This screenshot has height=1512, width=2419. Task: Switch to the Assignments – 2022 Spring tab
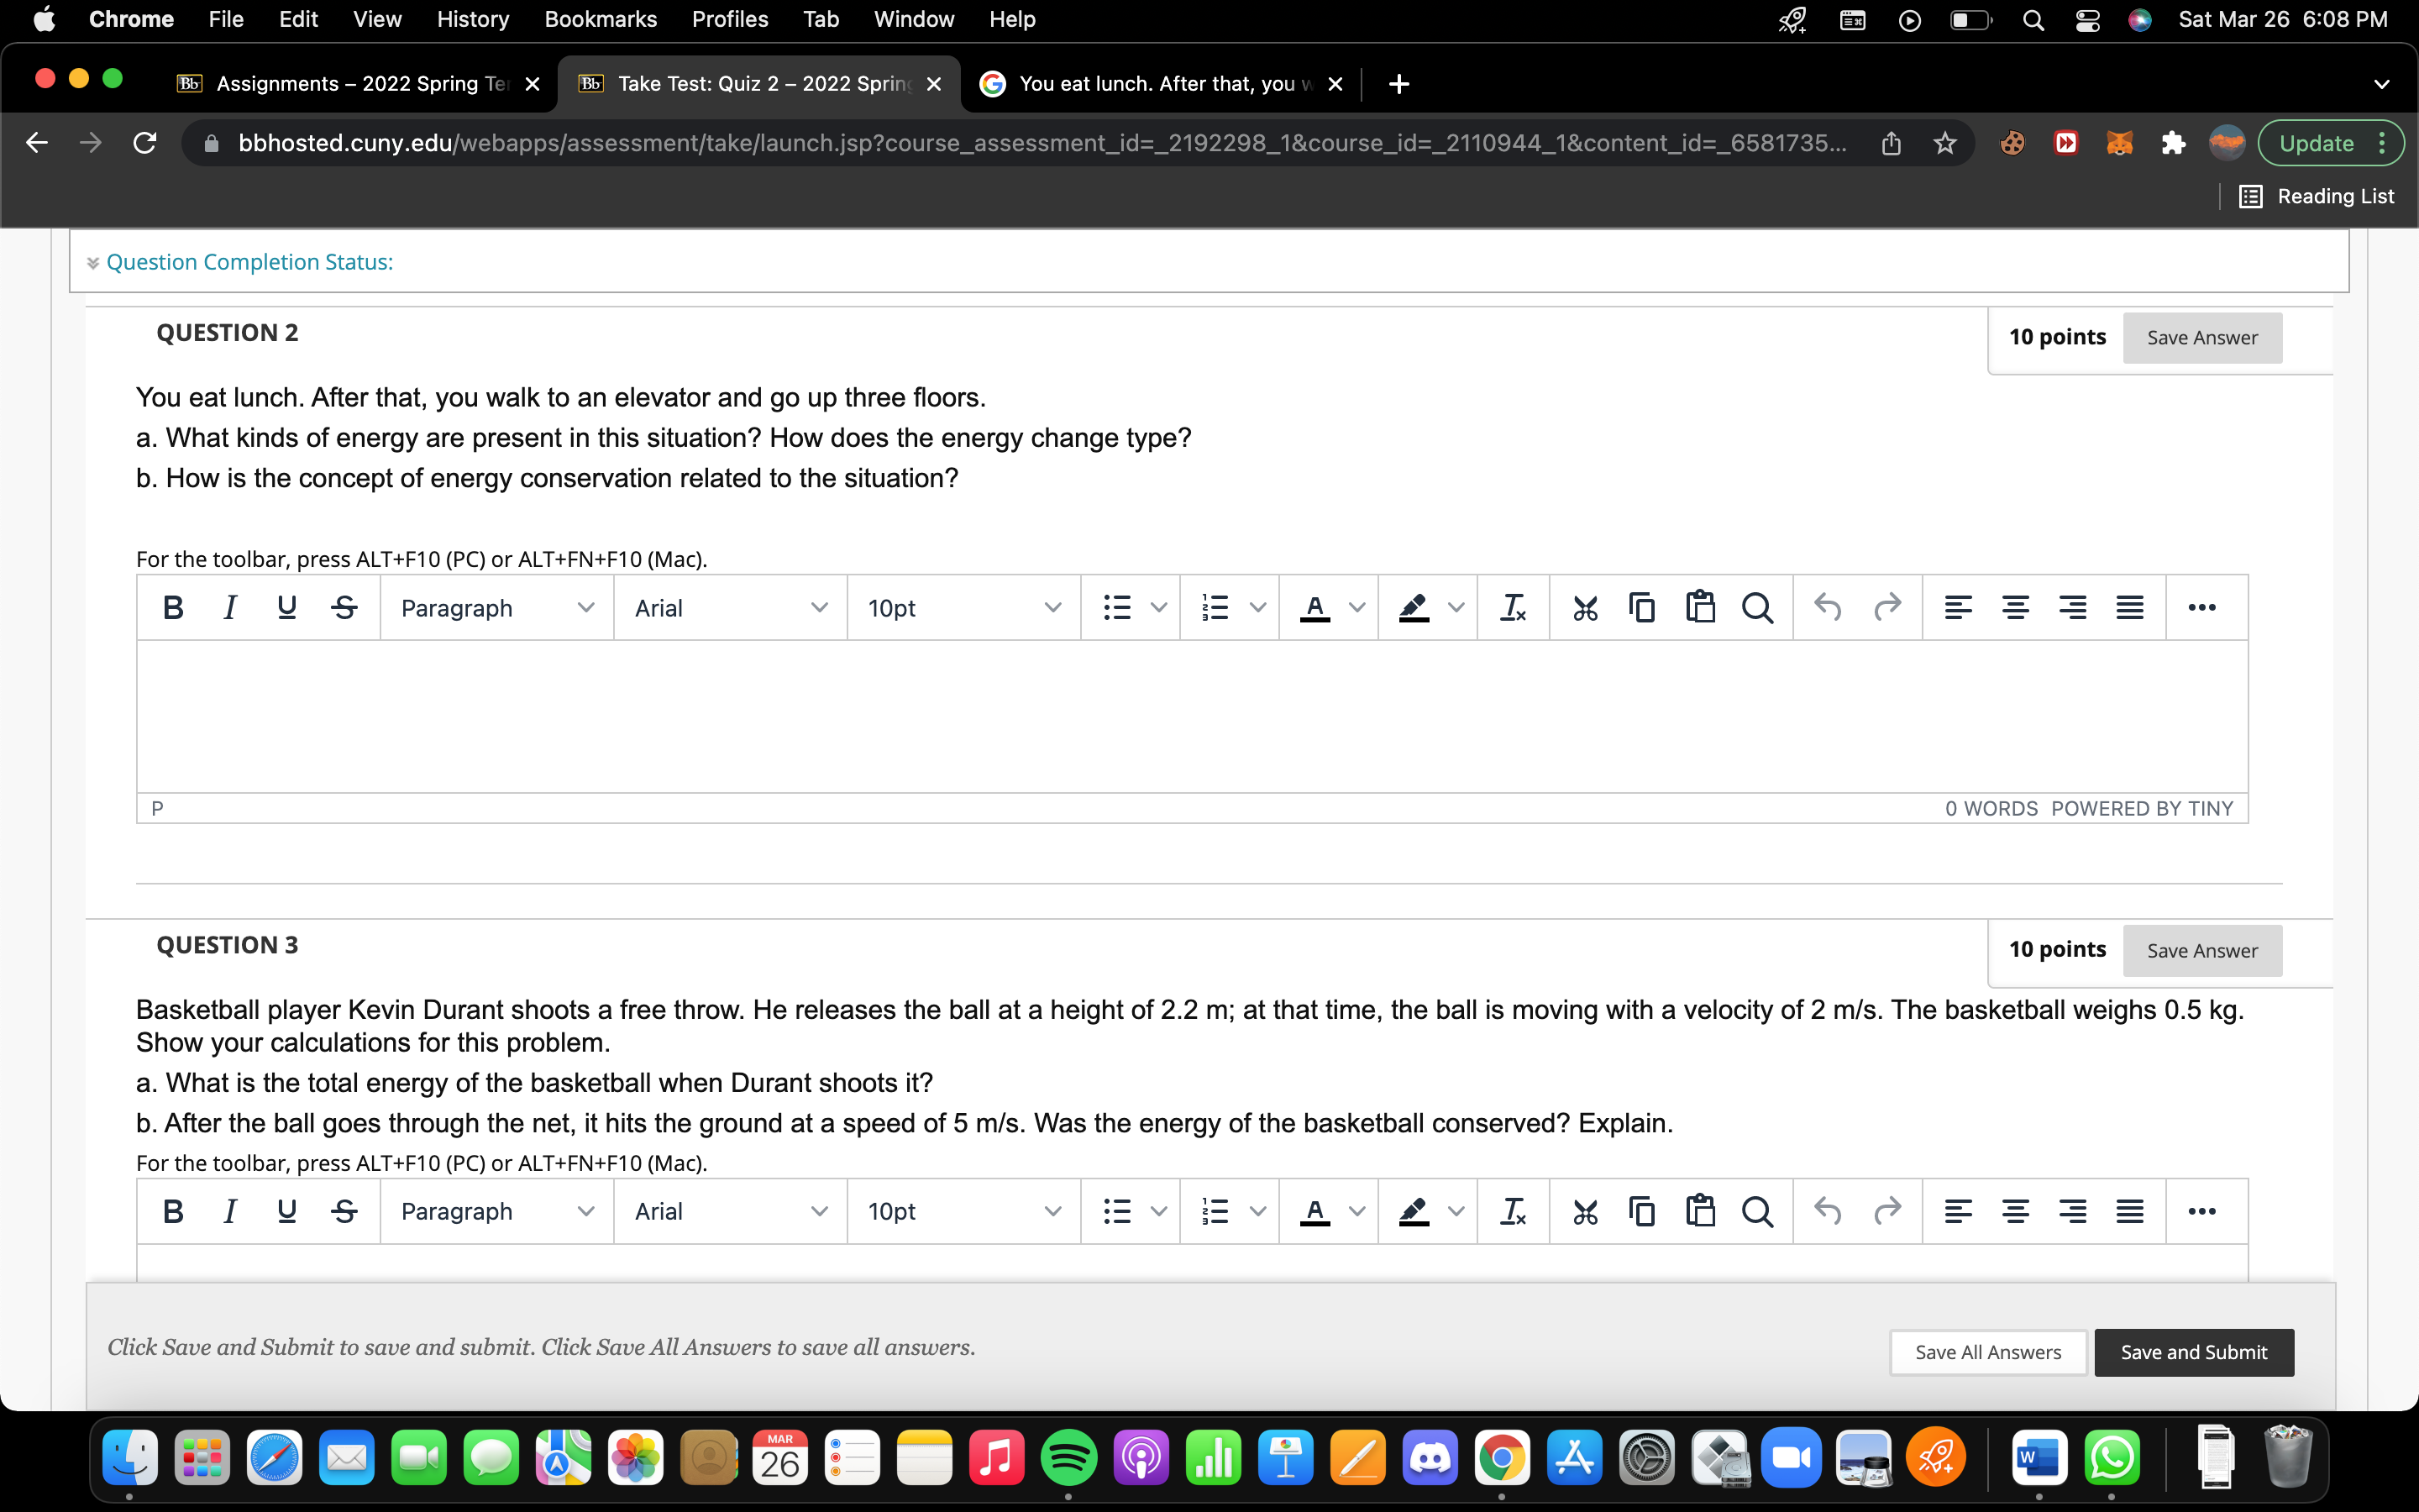(x=359, y=84)
